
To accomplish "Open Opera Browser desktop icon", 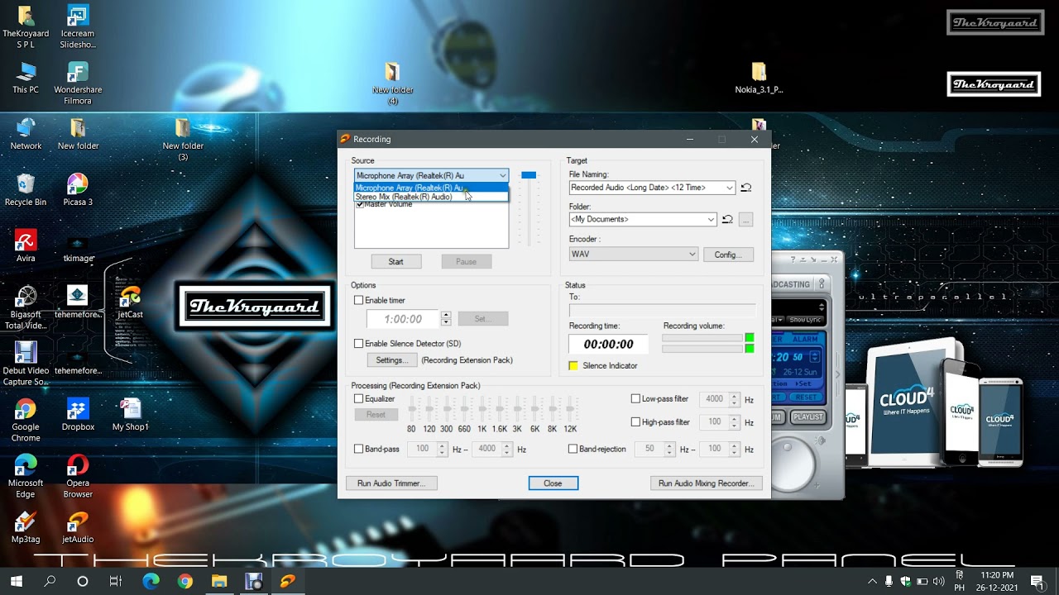I will point(78,476).
